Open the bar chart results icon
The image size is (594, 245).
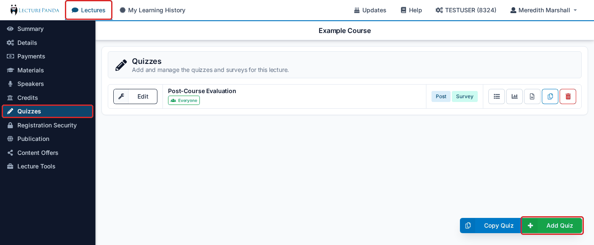click(x=514, y=96)
